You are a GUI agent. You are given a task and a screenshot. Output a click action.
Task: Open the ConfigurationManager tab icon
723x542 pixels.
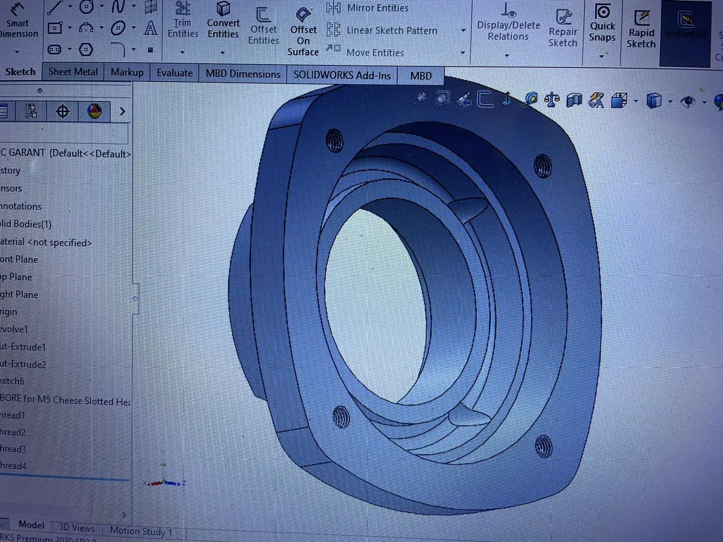point(31,111)
